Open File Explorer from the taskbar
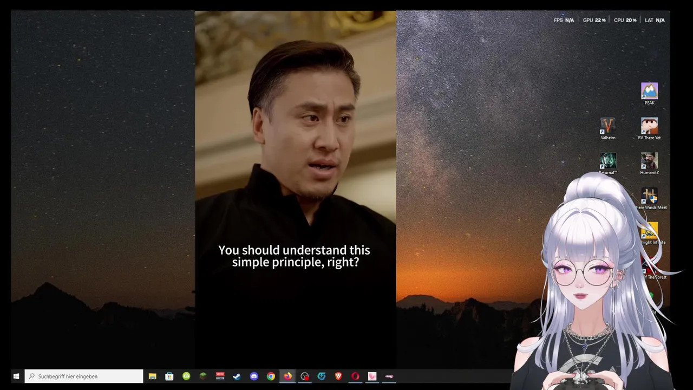The image size is (693, 390). pyautogui.click(x=153, y=376)
